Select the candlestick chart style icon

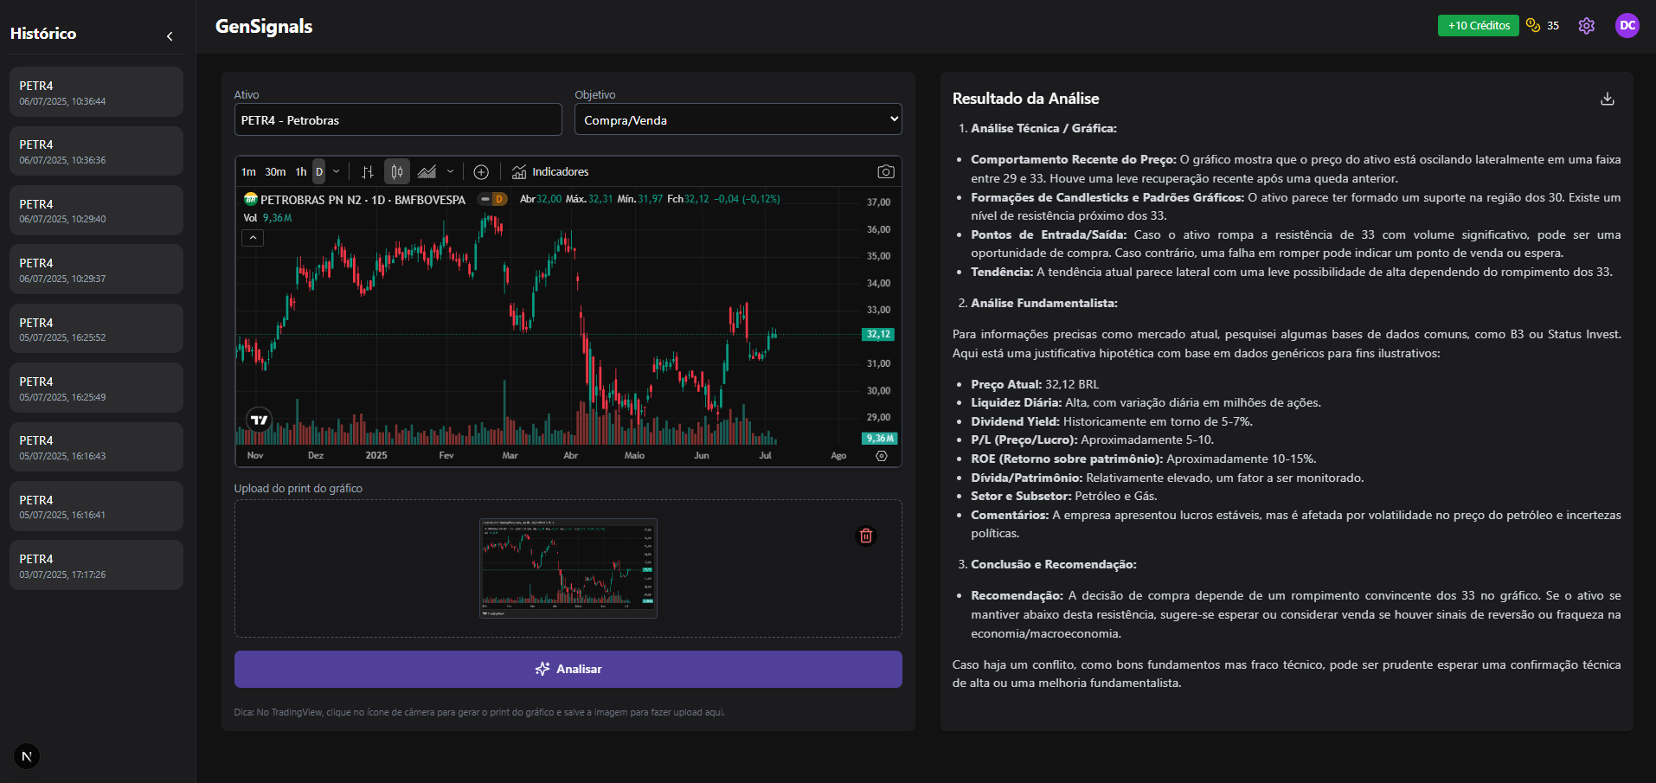(396, 171)
